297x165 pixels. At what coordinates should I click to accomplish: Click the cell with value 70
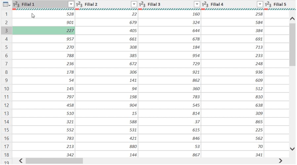(233, 146)
